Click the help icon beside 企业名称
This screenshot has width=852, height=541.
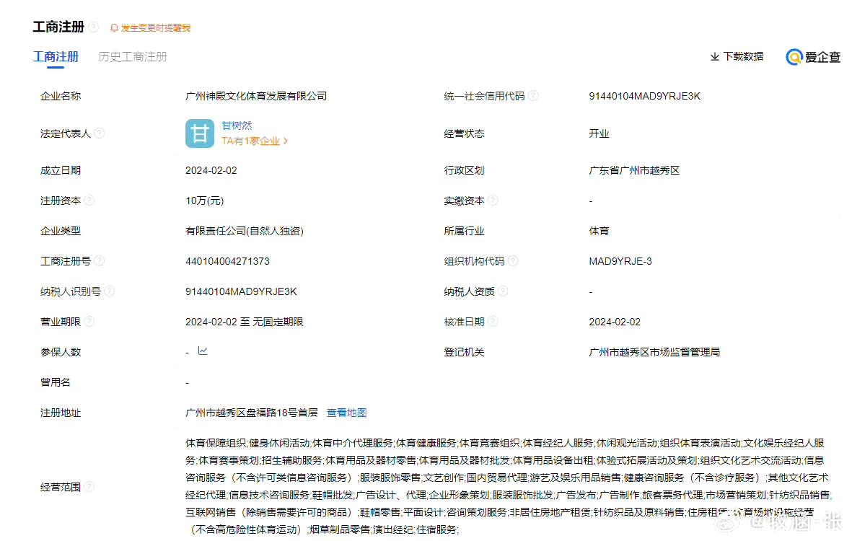pyautogui.click(x=88, y=95)
